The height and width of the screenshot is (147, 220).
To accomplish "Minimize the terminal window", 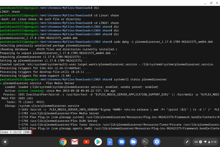I will (x=205, y=3).
